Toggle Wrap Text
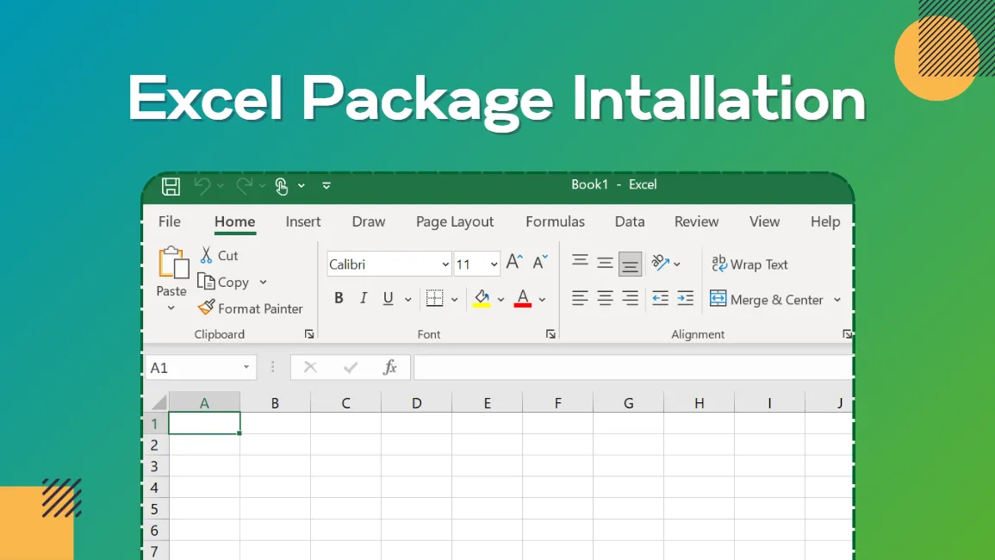 749,264
